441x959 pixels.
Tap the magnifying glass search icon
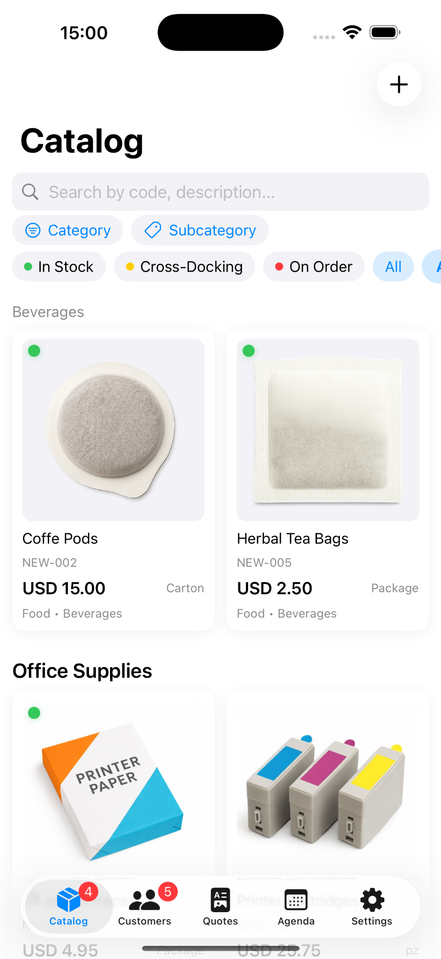30,192
